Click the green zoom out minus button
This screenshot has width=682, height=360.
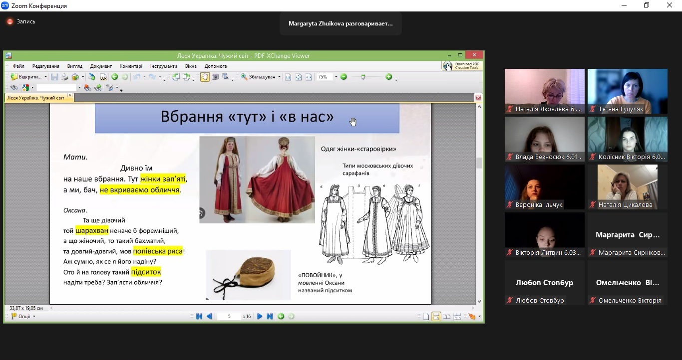[343, 77]
